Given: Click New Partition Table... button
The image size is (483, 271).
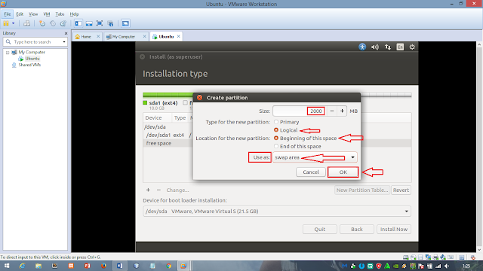Looking at the screenshot, I should click(362, 190).
